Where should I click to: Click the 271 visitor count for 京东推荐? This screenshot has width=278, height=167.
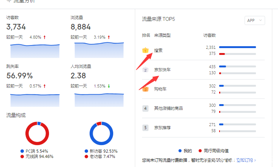pos(212,125)
